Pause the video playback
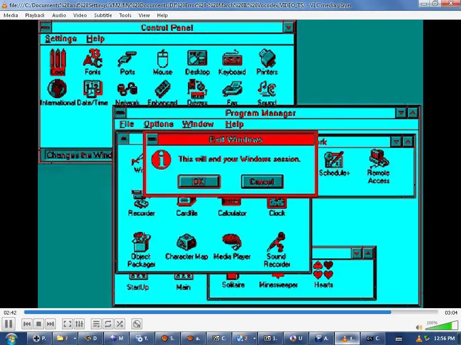Image resolution: width=461 pixels, height=345 pixels. click(x=9, y=324)
